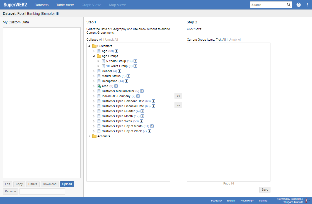Screen dimensions: 312x204
Task: Click the double left-arrow transfer button
Action: (x=178, y=105)
